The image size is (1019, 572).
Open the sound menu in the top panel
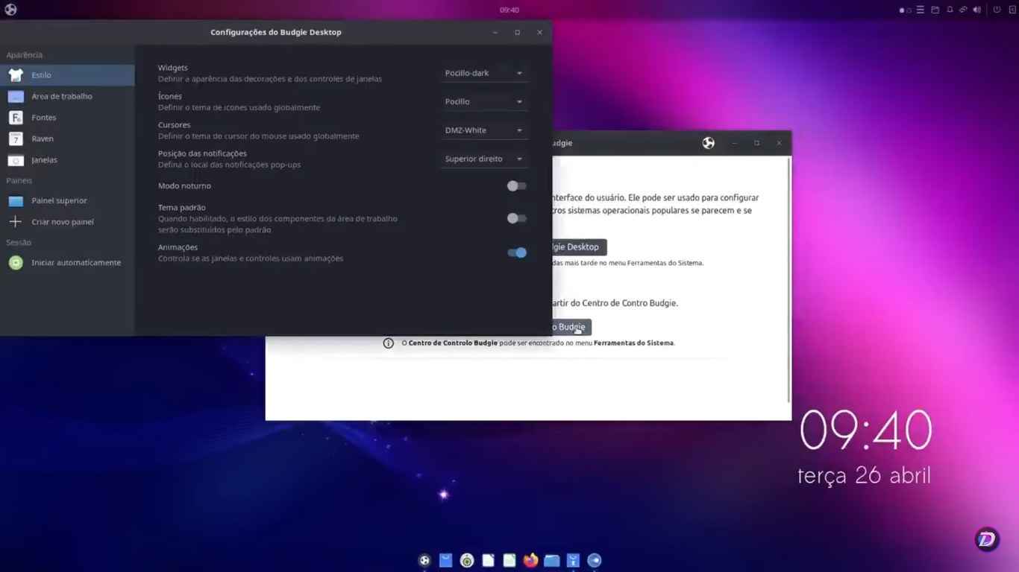click(x=976, y=10)
